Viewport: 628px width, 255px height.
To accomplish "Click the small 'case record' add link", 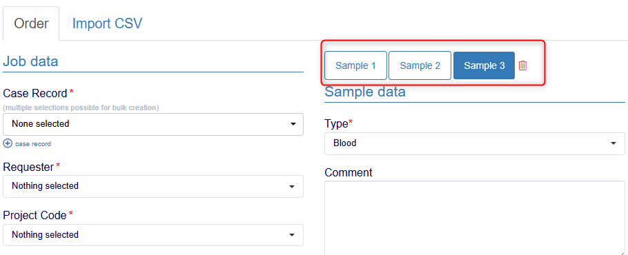I will coord(33,144).
